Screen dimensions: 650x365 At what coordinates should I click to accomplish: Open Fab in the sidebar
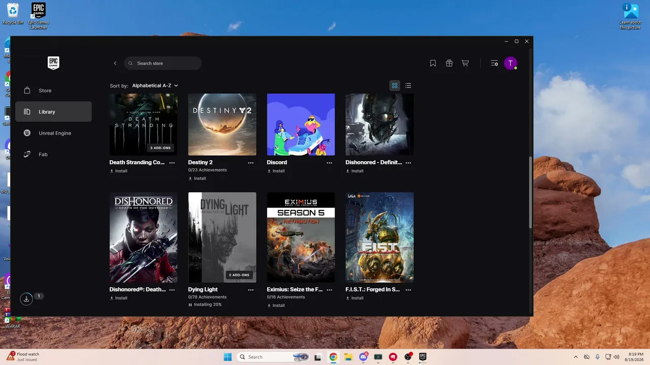tap(53, 155)
